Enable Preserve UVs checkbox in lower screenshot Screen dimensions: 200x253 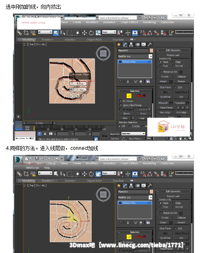(161, 213)
